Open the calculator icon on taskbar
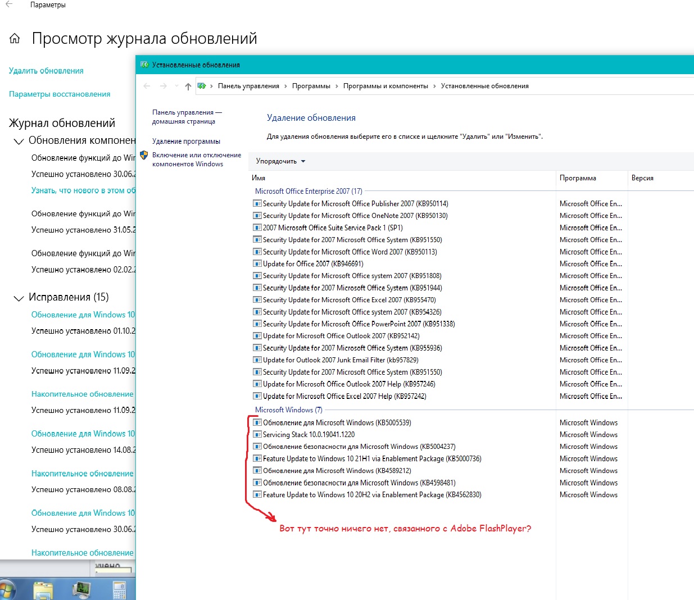This screenshot has width=694, height=600. click(120, 591)
